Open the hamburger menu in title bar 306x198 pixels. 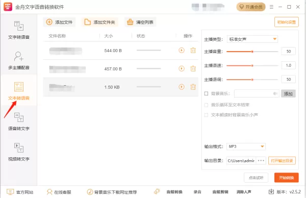(x=271, y=7)
